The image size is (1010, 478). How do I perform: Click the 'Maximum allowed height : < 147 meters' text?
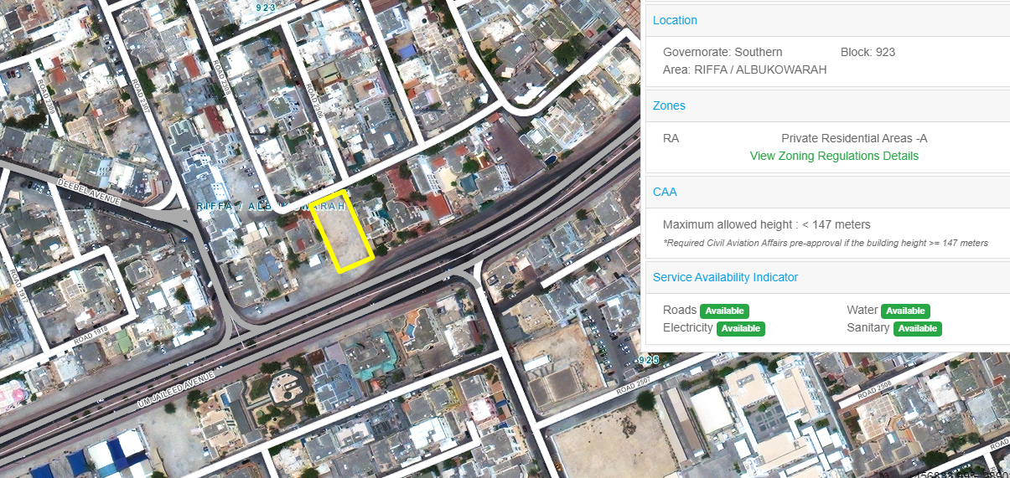pyautogui.click(x=766, y=224)
